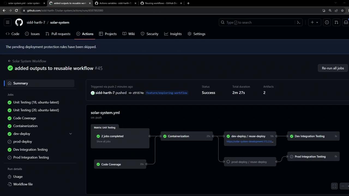This screenshot has height=196, width=349.
Task: Open the Insights repository tab
Action: 173,34
